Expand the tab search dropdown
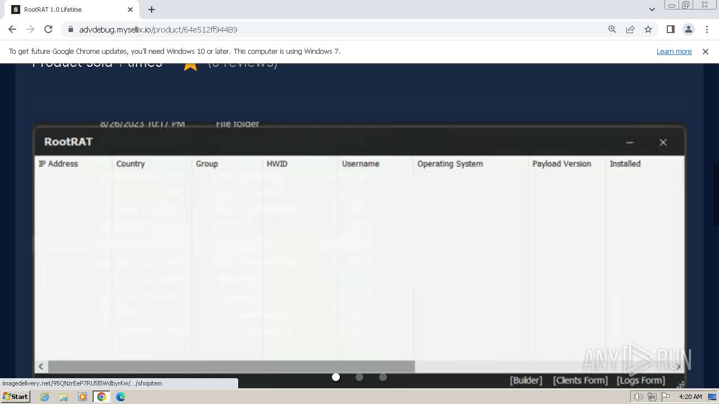Viewport: 719px width, 404px height. click(x=652, y=10)
